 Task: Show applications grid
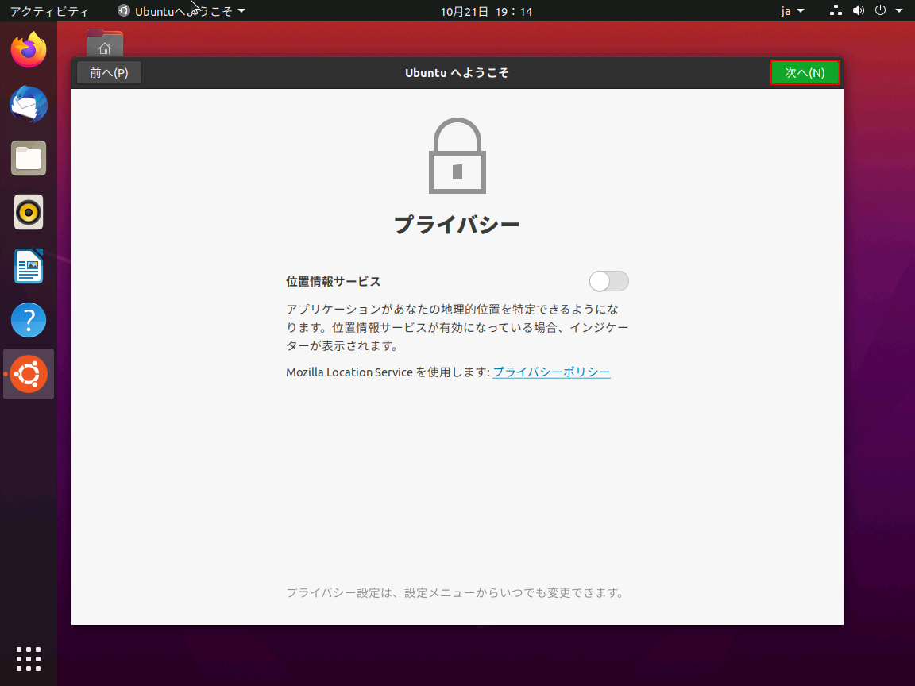tap(29, 659)
